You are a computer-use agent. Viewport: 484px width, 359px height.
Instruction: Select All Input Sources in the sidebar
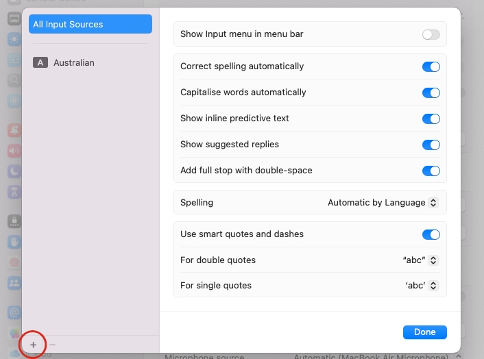click(x=90, y=25)
